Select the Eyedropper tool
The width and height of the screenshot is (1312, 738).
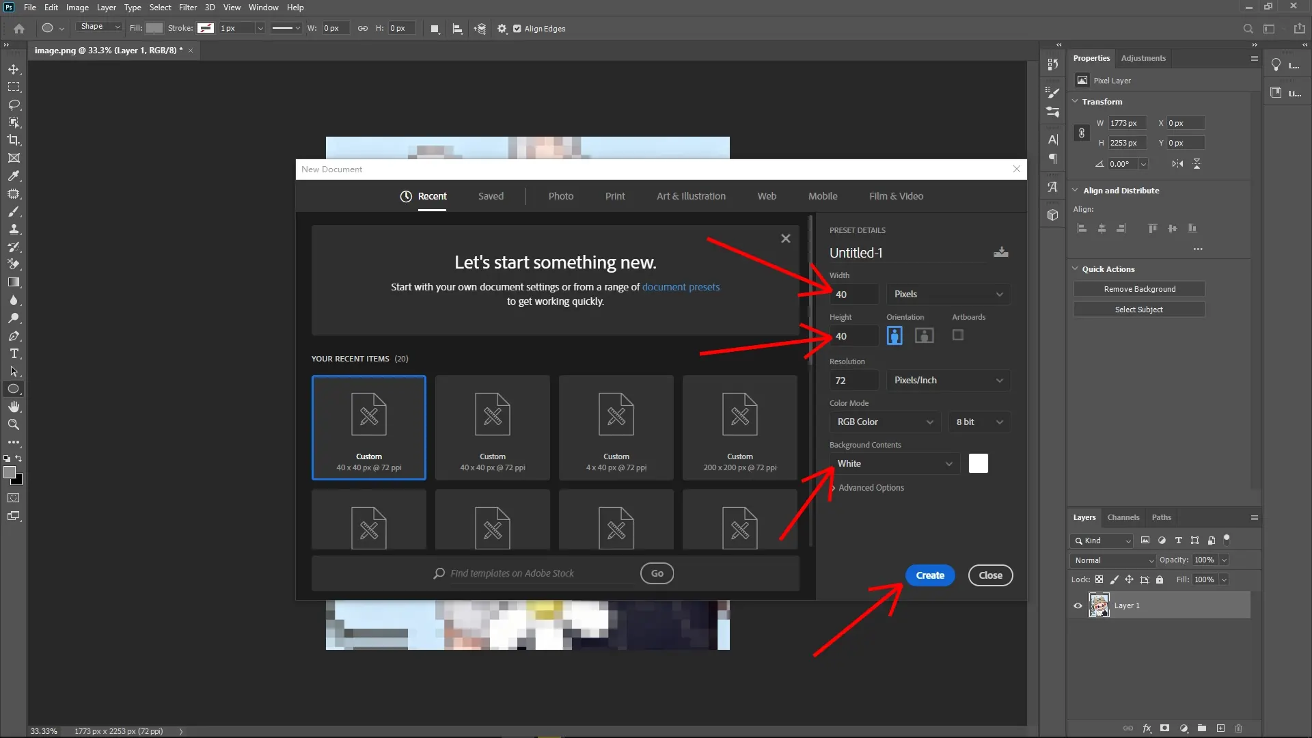pos(14,176)
